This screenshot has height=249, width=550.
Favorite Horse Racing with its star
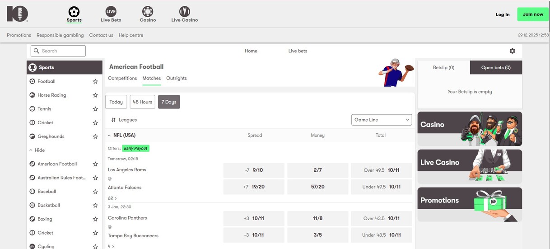[95, 95]
